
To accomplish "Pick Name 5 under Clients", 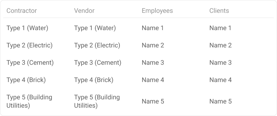I will tap(220, 101).
